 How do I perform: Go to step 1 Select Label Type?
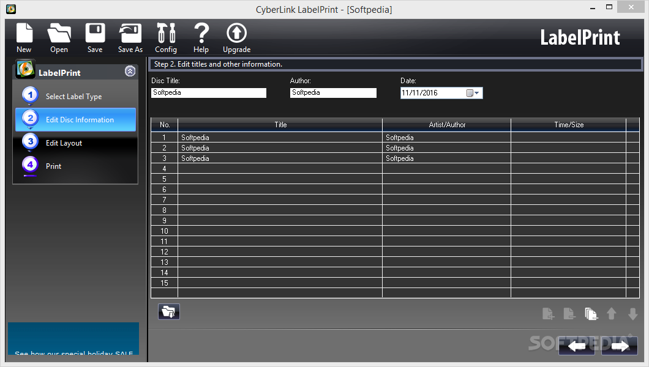point(75,96)
